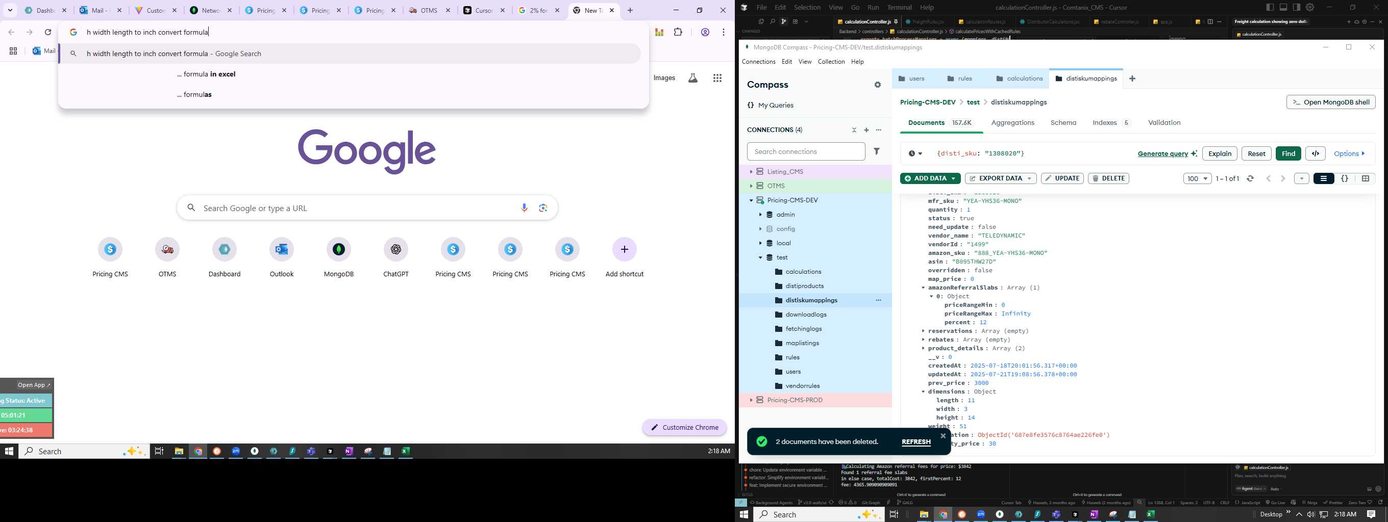Reload the Chrome page
This screenshot has height=522, width=1388.
[x=48, y=32]
